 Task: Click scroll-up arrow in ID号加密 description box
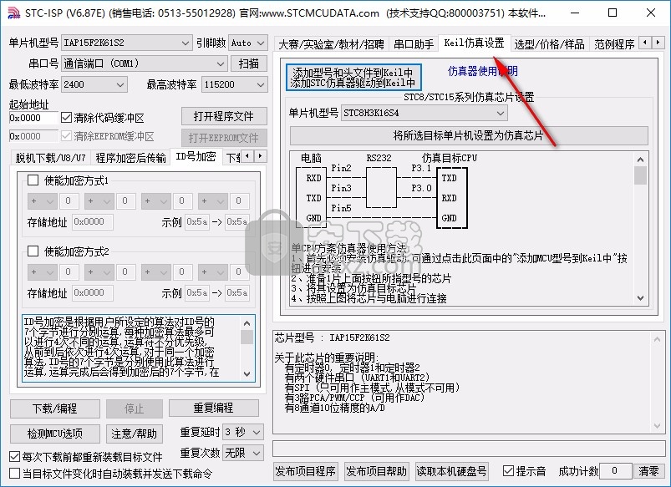point(247,322)
